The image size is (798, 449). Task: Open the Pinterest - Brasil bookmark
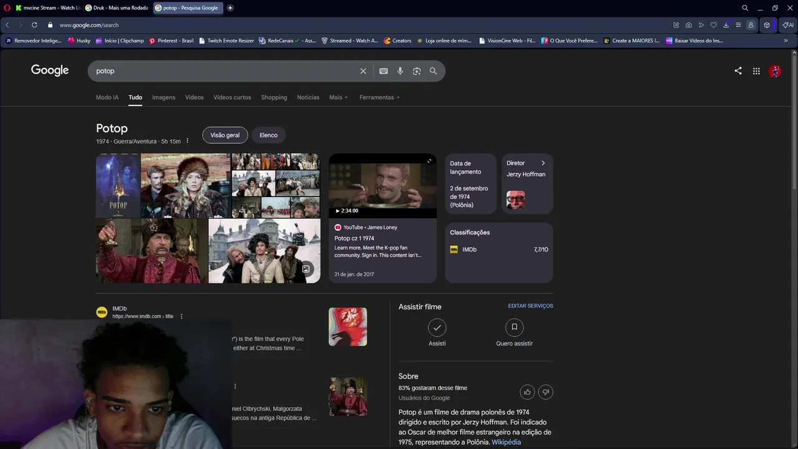[171, 41]
